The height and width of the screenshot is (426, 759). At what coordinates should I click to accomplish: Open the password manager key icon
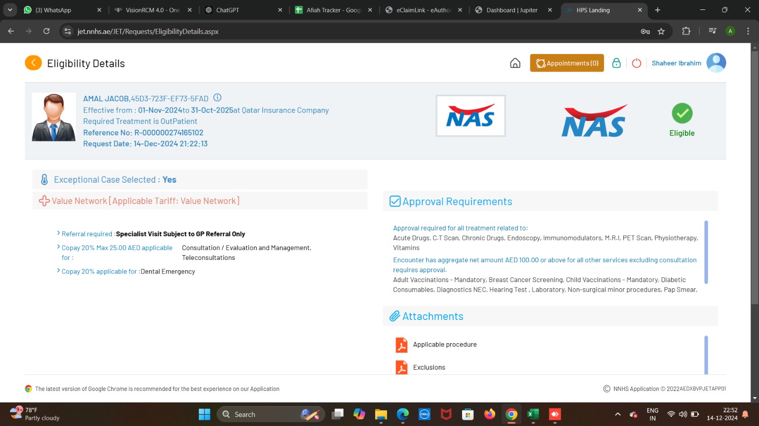(645, 31)
